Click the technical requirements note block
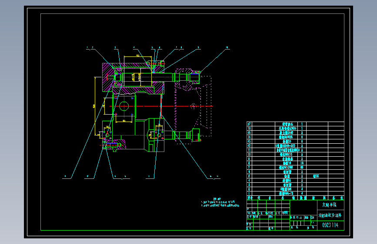The image size is (377, 244). coord(220,202)
